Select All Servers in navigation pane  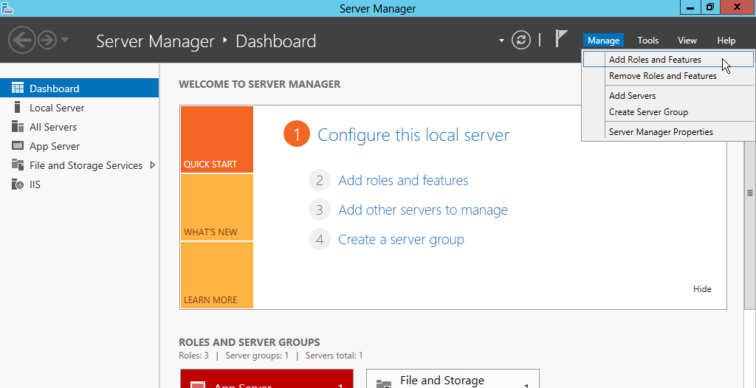click(x=79, y=128)
